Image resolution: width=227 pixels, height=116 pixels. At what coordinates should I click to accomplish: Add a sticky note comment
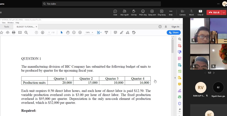115,32
